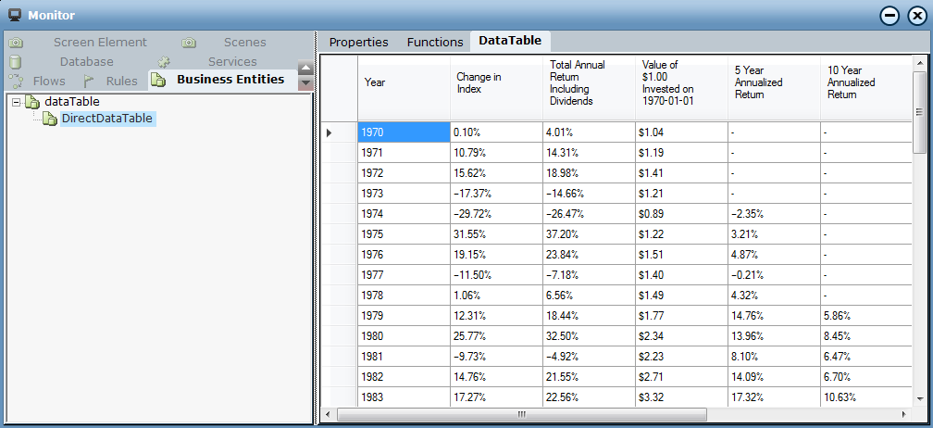Image resolution: width=933 pixels, height=428 pixels.
Task: Click the Business Entities tab icon
Action: [158, 81]
